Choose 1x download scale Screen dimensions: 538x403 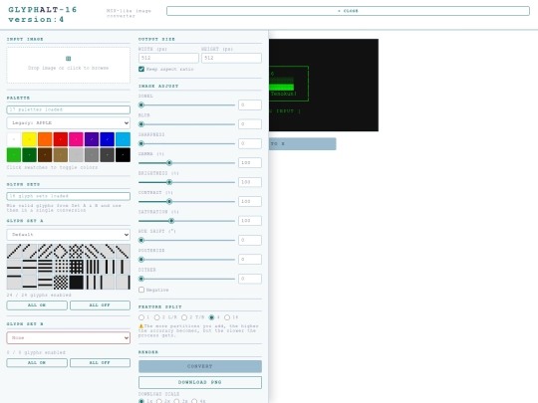(141, 401)
